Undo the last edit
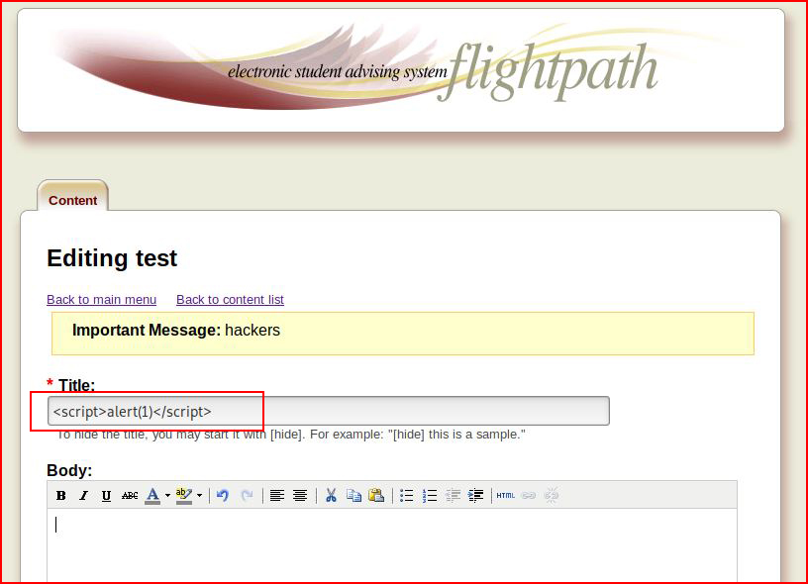This screenshot has height=584, width=808. 223,496
